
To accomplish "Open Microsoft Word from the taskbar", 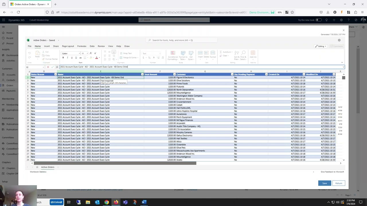I will [144, 202].
